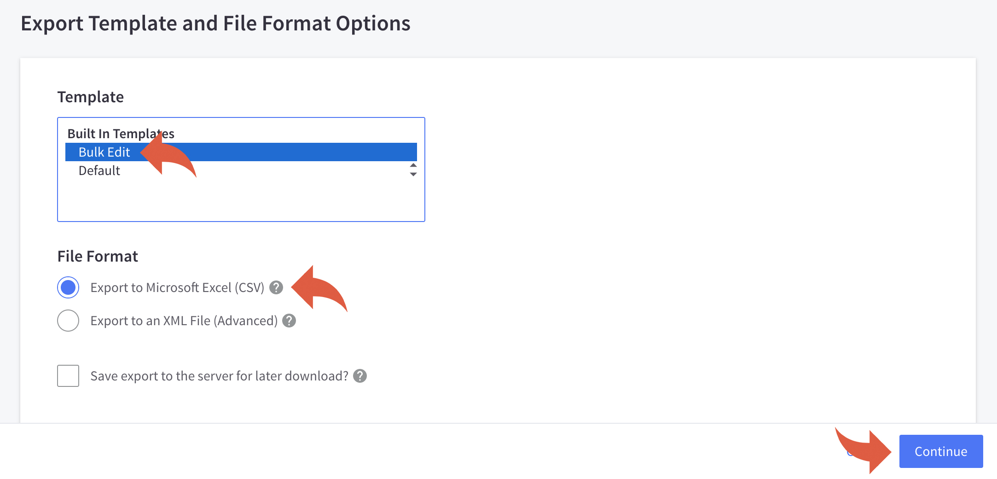Select the XML File (Advanced) radio button
Screen dimensions: 997x479
[68, 321]
